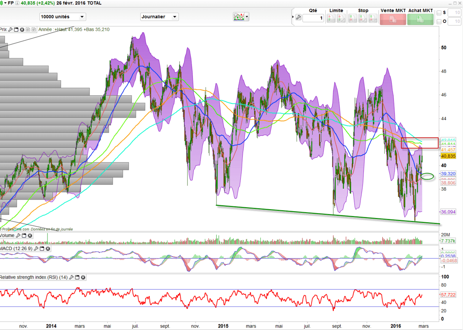The width and height of the screenshot is (463, 330).
Task: Click the add indicator chart icon
Action: click(239, 17)
